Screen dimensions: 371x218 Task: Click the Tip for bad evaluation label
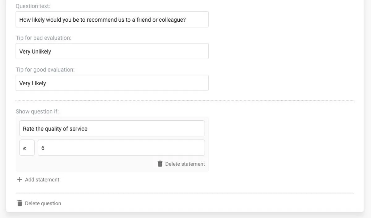[x=43, y=38]
